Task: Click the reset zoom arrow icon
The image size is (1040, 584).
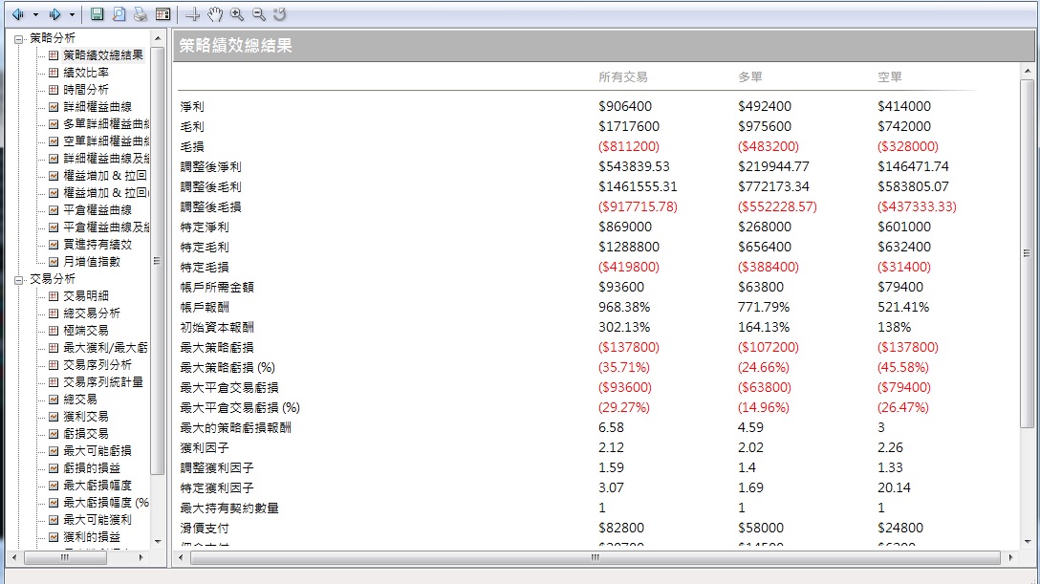Action: pyautogui.click(x=279, y=14)
